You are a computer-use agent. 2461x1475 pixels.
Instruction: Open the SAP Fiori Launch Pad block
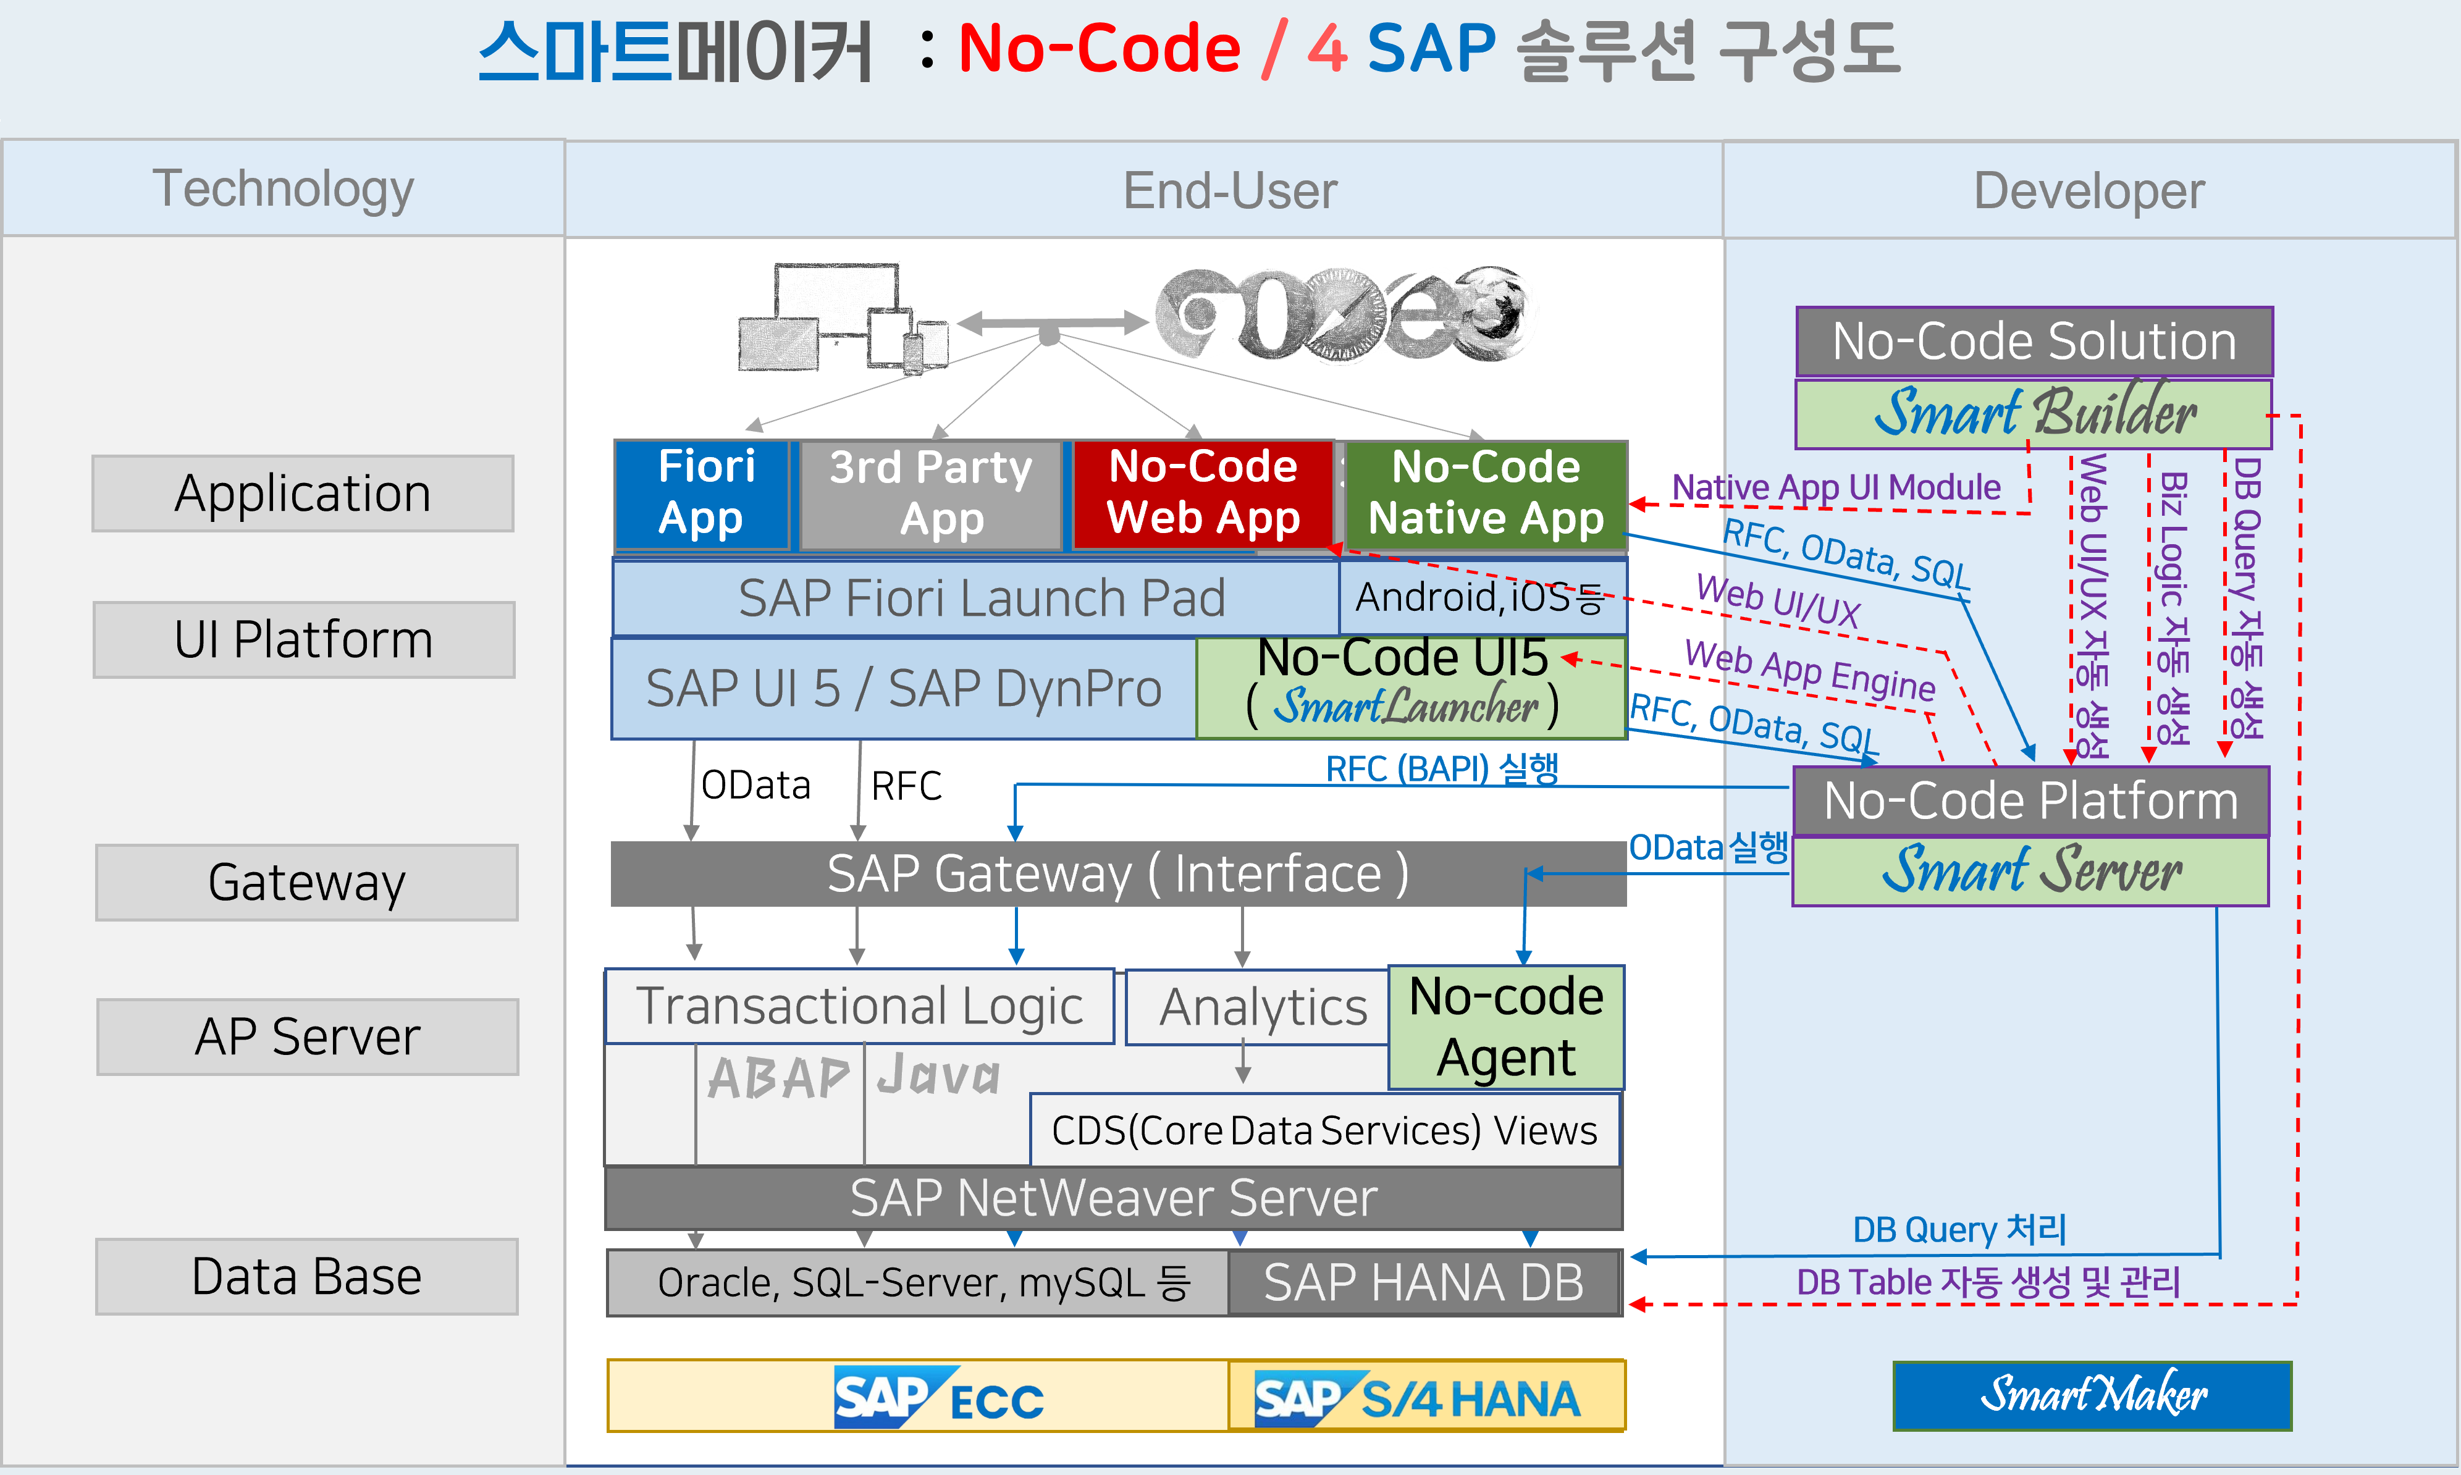point(984,597)
